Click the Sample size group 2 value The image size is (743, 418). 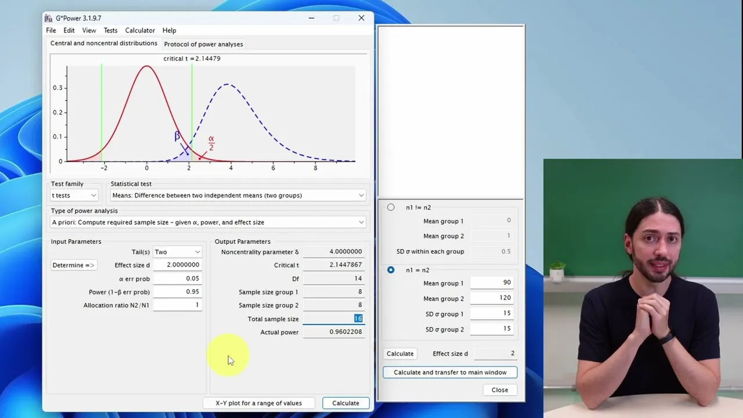334,305
